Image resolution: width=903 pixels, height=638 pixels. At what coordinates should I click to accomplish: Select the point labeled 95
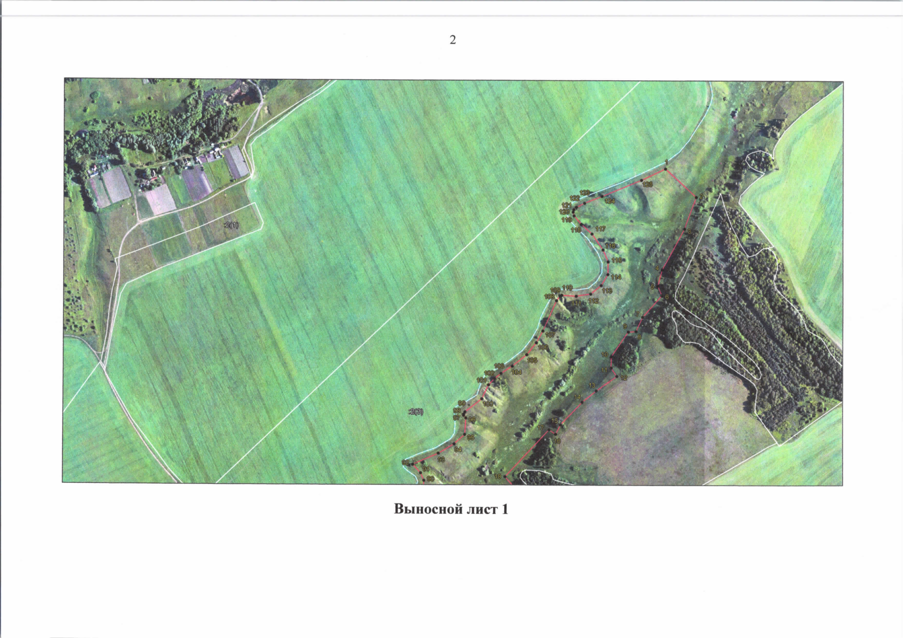[465, 433]
